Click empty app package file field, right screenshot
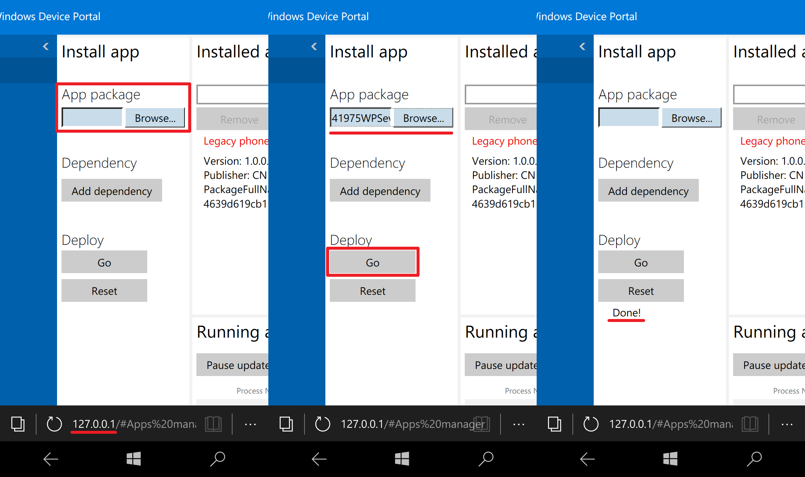The height and width of the screenshot is (477, 805). coord(629,117)
